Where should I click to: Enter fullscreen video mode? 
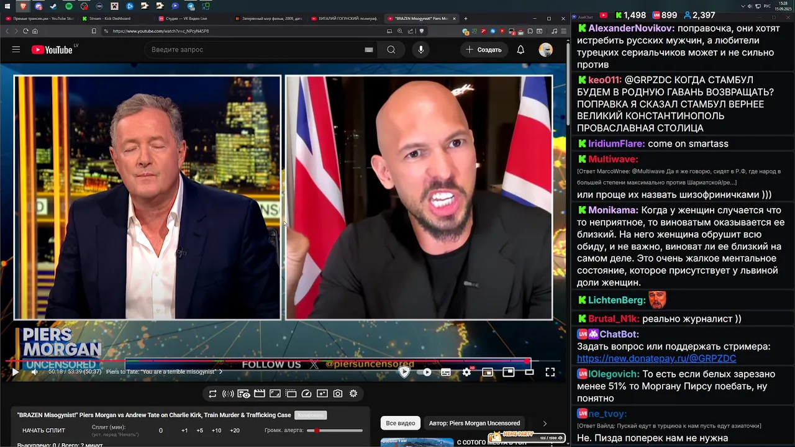click(550, 372)
